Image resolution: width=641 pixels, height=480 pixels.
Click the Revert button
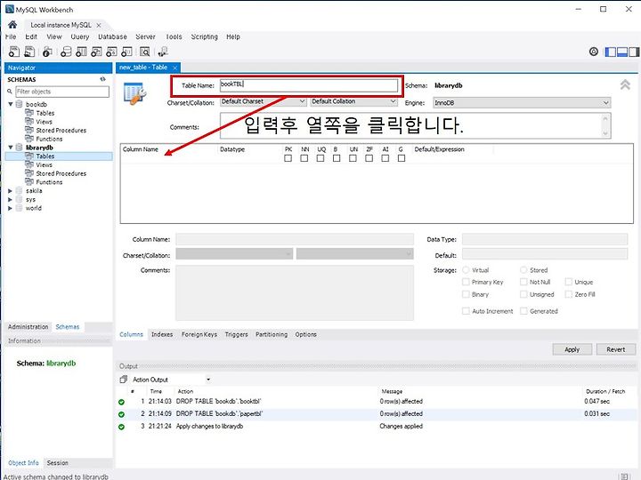(616, 349)
